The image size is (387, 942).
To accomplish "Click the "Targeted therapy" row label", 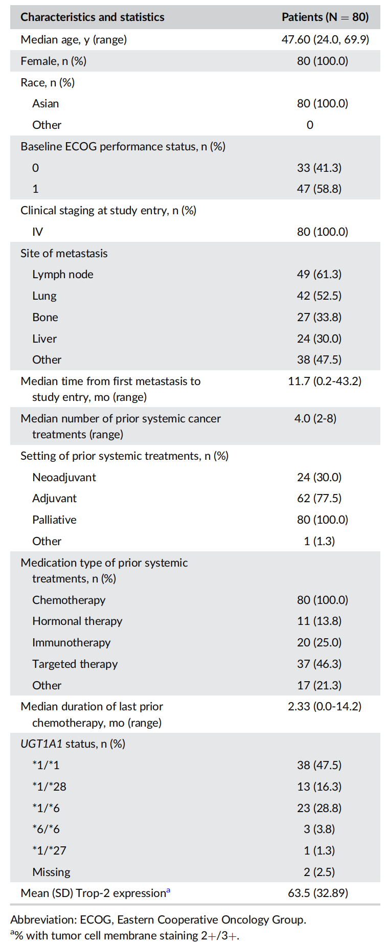I will click(x=75, y=664).
